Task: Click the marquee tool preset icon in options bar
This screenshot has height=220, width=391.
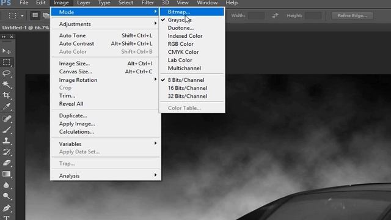Action: coord(13,15)
